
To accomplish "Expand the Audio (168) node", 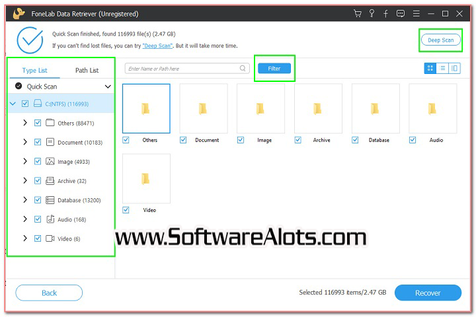I will (25, 219).
